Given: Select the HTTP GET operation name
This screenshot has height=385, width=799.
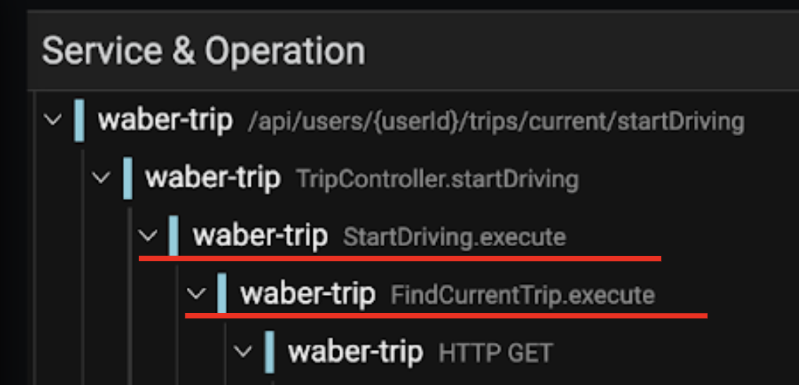Looking at the screenshot, I should pos(495,353).
